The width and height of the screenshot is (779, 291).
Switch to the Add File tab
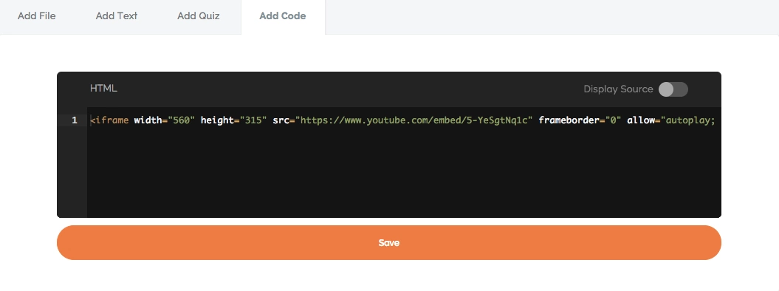click(x=37, y=16)
